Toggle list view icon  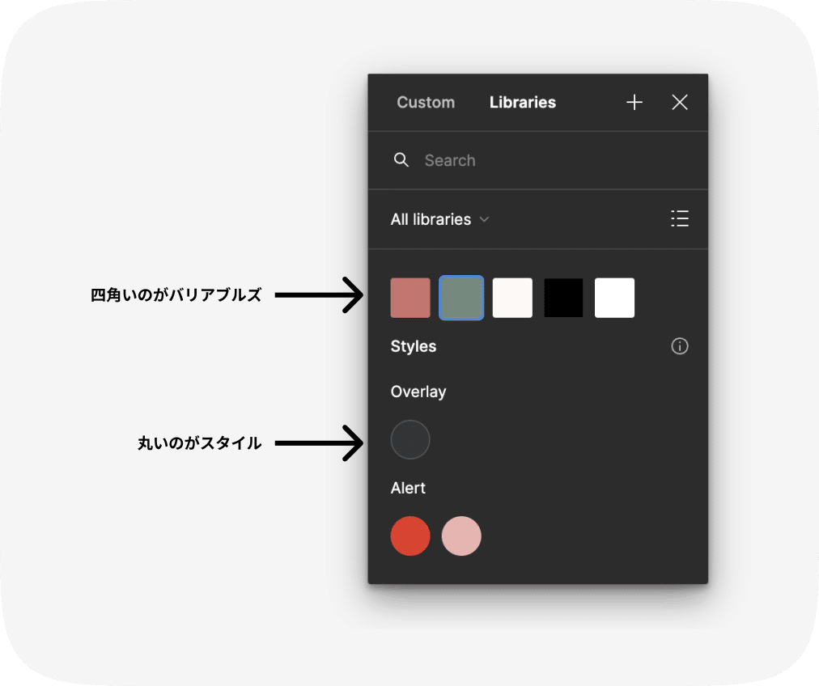coord(680,218)
